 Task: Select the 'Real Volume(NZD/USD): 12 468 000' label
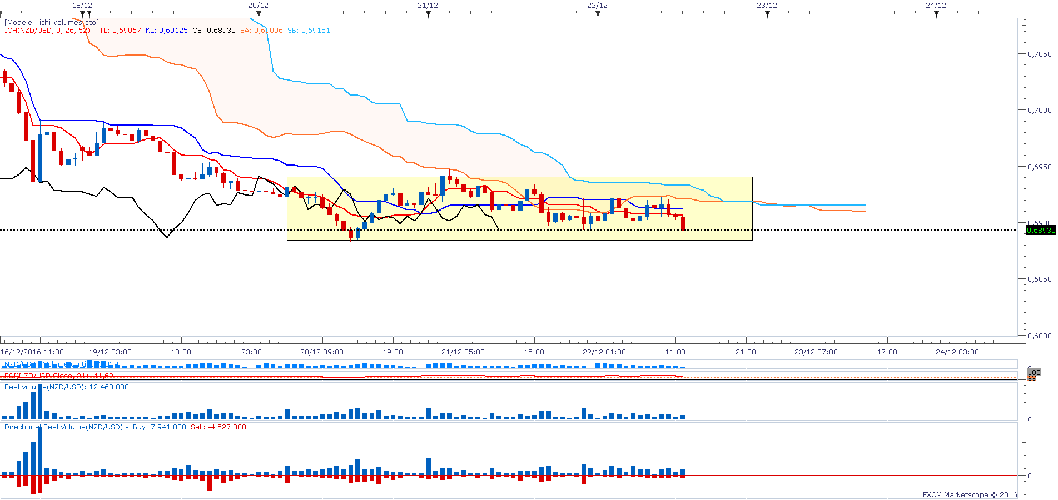[67, 387]
